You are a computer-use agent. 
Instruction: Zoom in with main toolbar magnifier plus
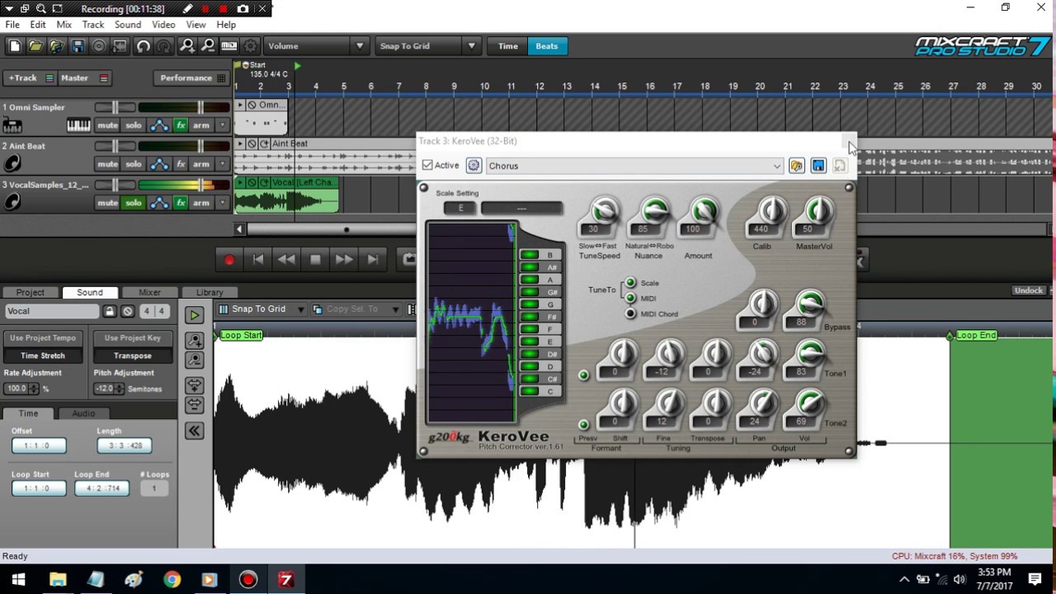(187, 46)
